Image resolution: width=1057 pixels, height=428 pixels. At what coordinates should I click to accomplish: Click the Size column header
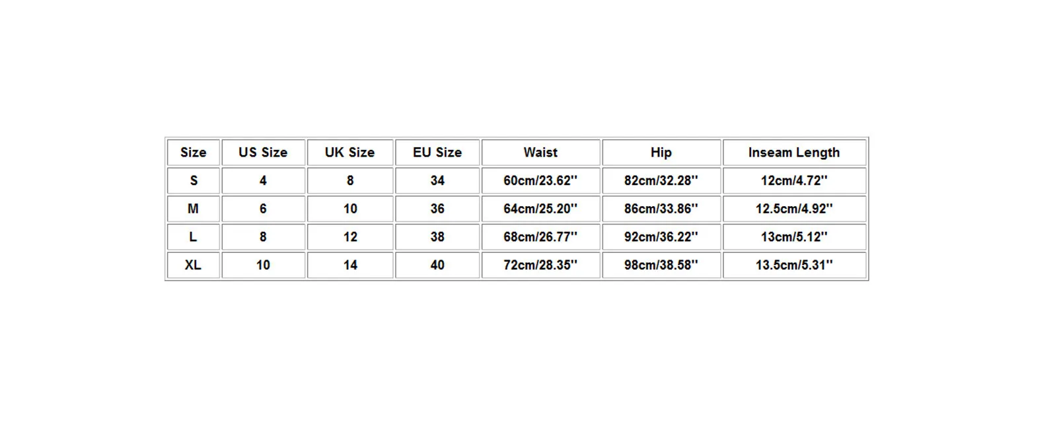click(193, 153)
